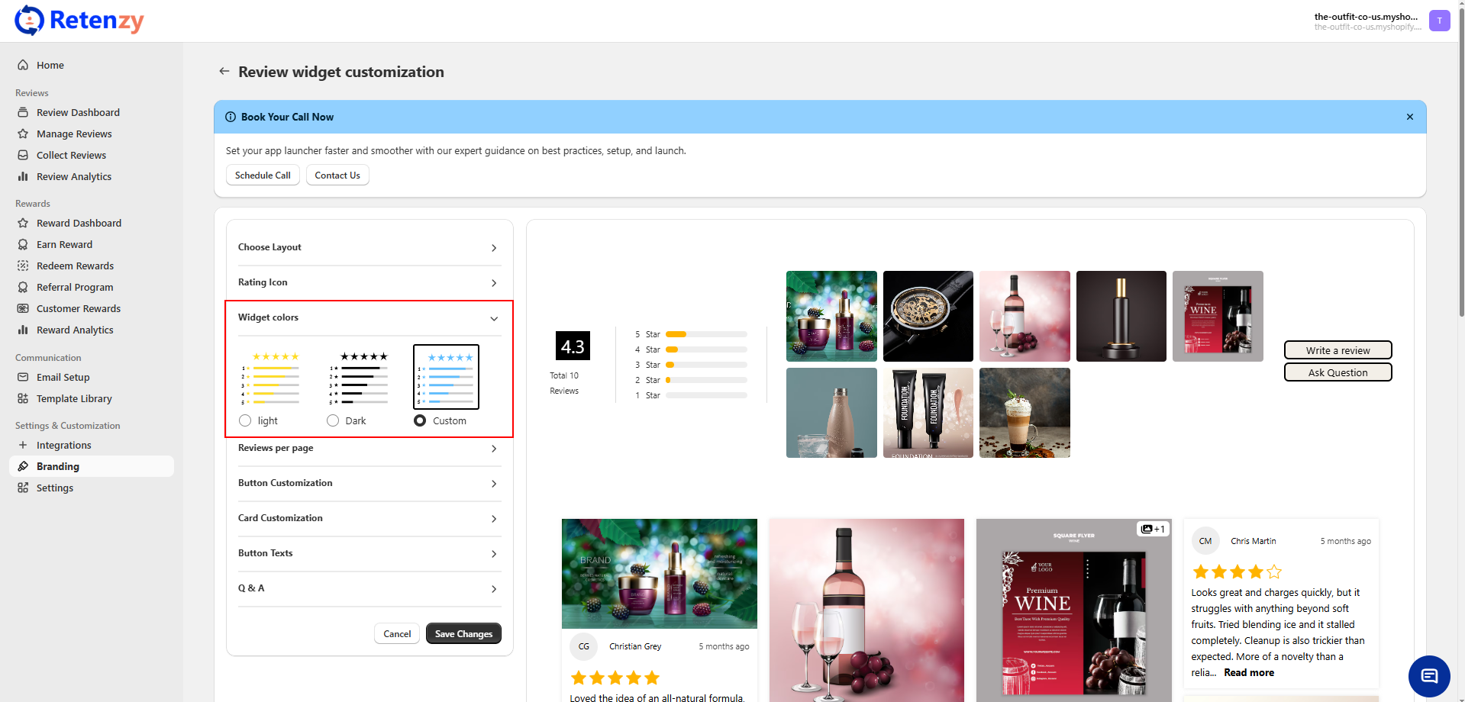Expand the Button Customization section
Screen dimensions: 1465x702
point(369,483)
